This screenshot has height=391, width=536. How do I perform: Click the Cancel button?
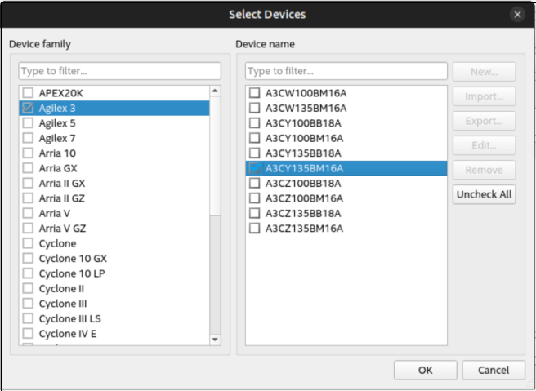(x=494, y=370)
